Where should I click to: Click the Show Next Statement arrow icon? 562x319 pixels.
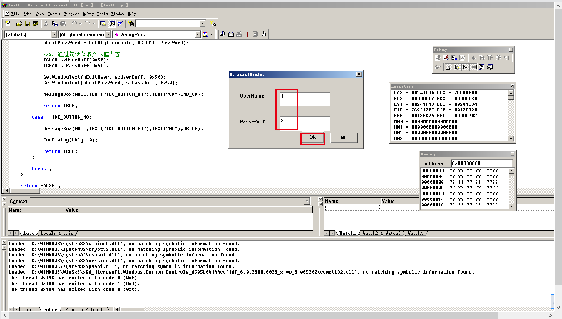point(473,58)
